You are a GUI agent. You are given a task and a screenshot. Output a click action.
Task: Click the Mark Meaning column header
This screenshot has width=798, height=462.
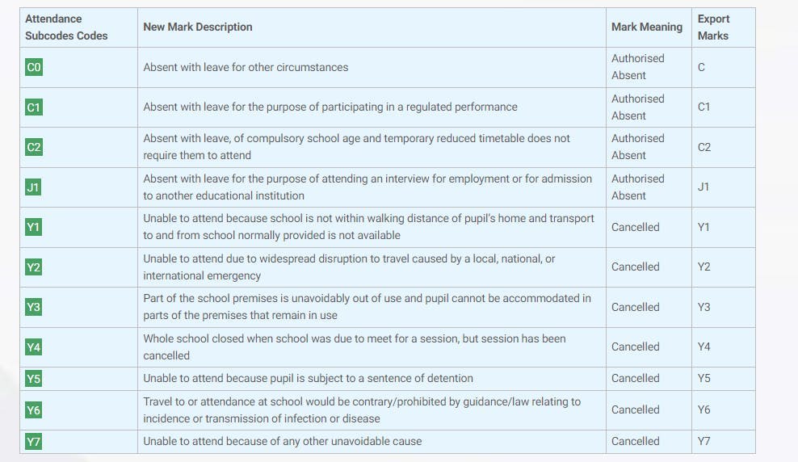pyautogui.click(x=646, y=27)
